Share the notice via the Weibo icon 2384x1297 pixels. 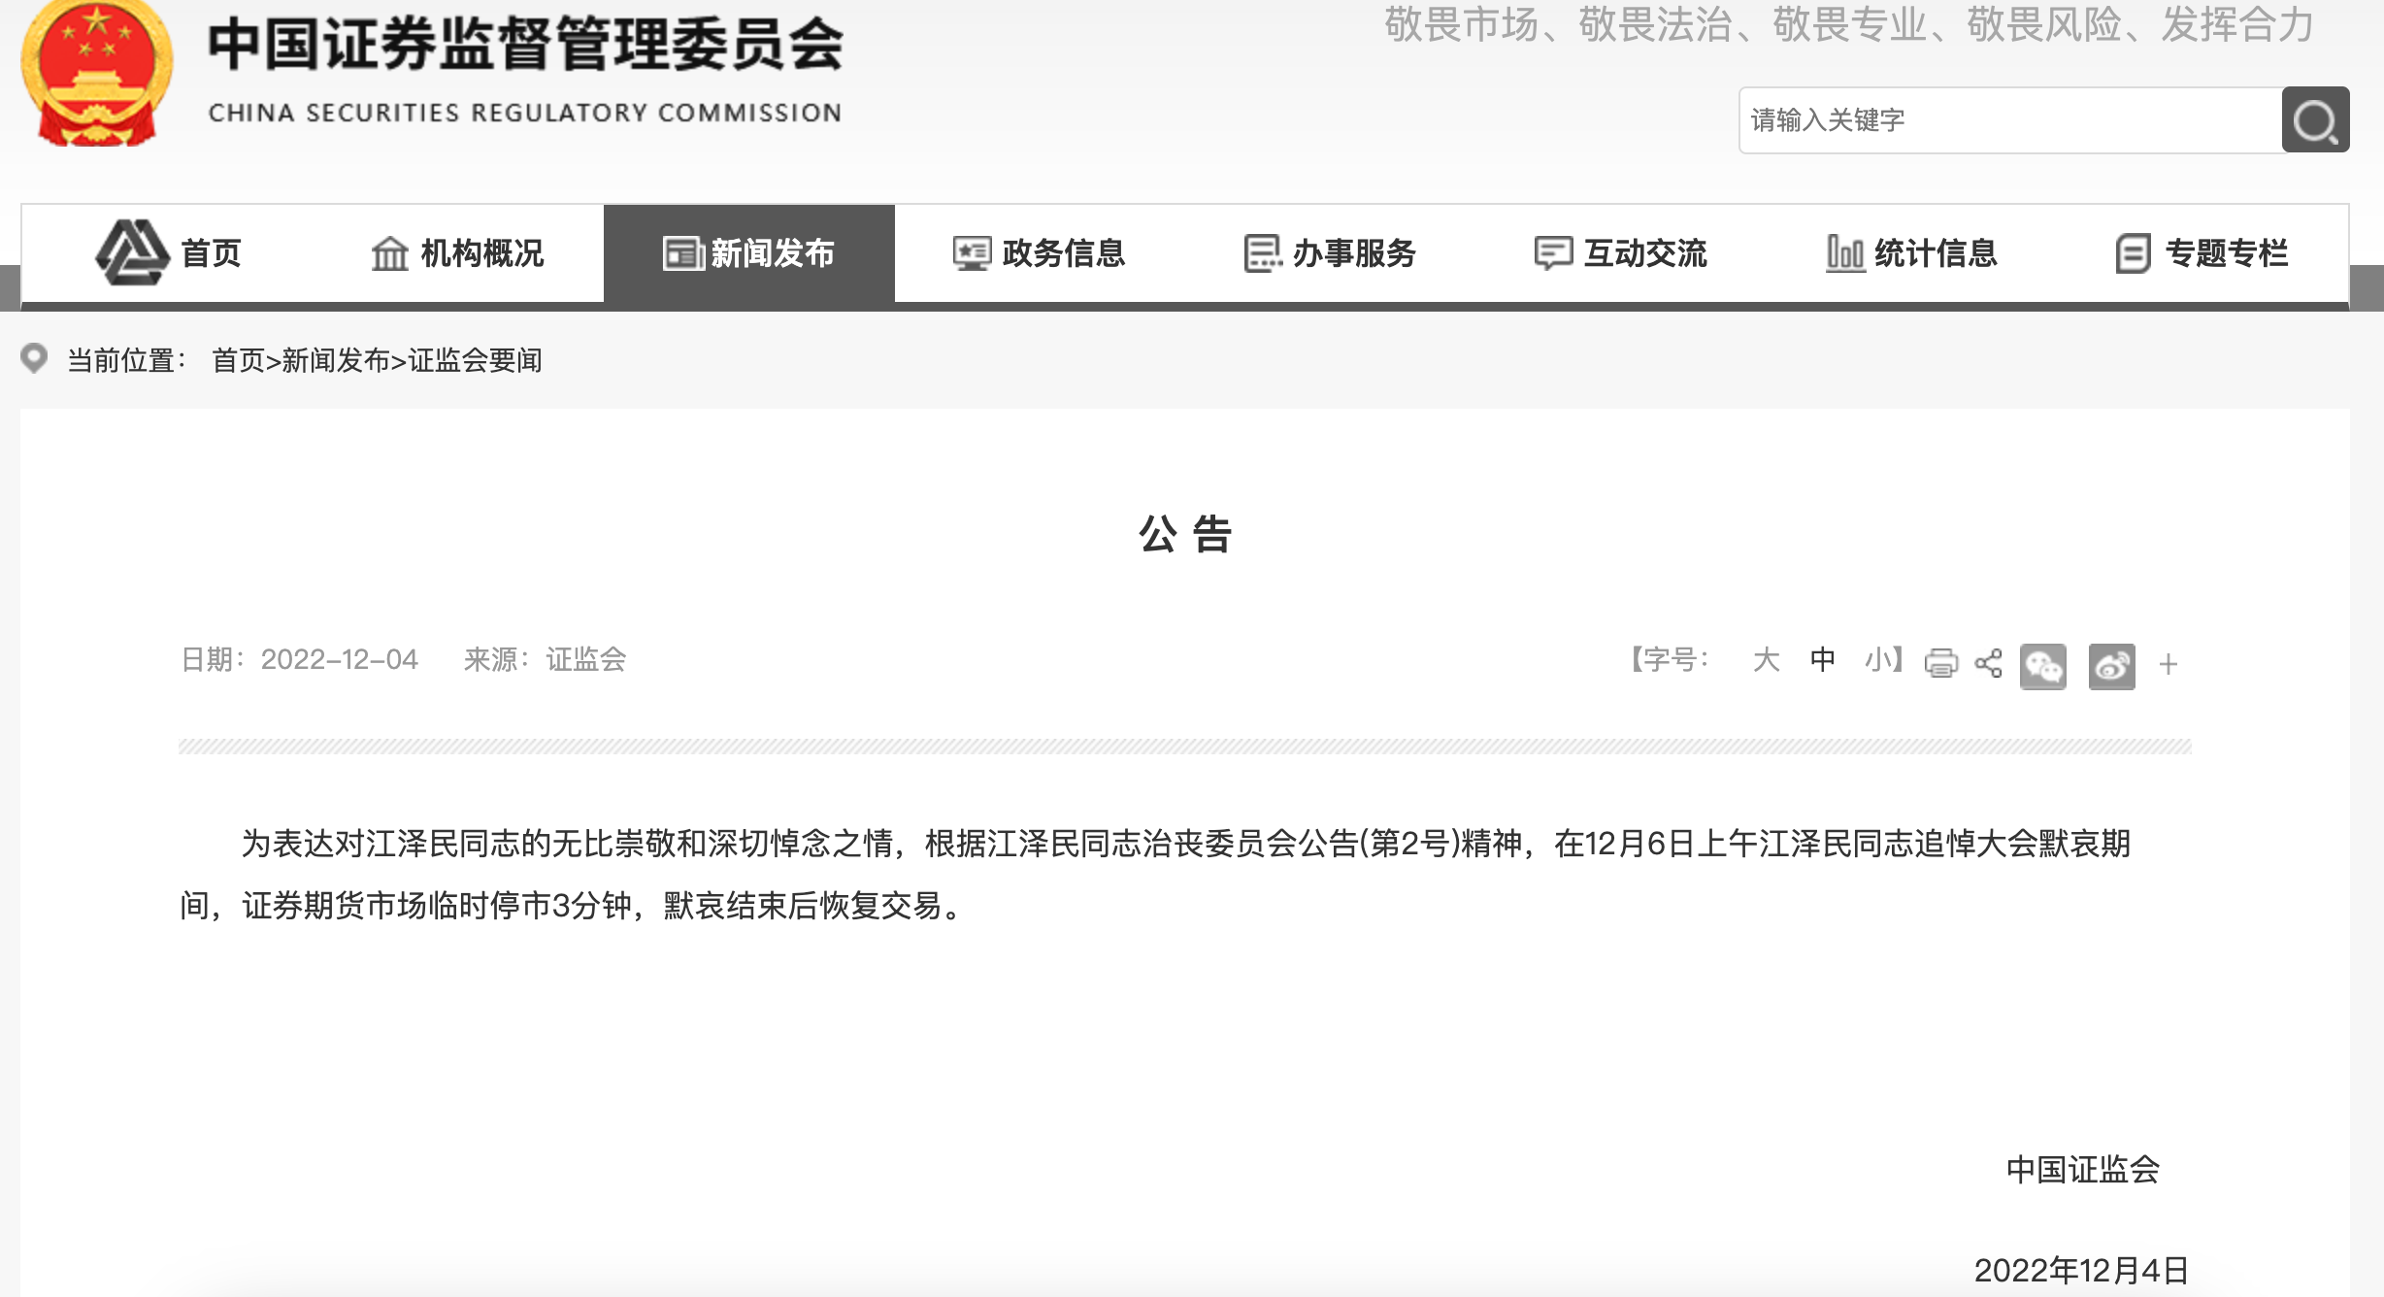point(2111,666)
